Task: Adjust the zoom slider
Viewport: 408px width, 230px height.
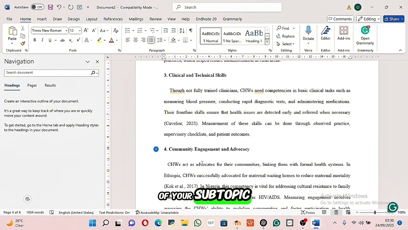Action: [x=375, y=212]
